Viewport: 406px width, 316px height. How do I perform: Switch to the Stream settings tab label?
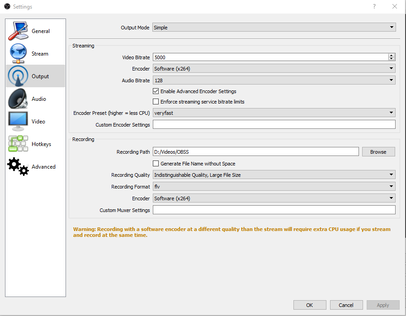(x=40, y=54)
